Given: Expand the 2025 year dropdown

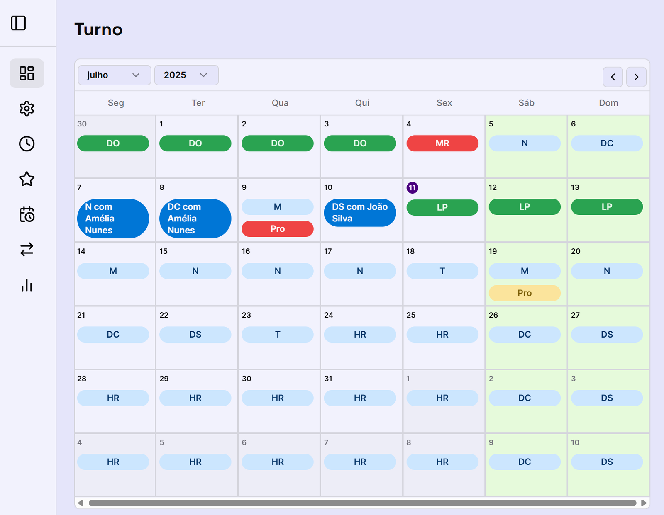Looking at the screenshot, I should [x=186, y=75].
